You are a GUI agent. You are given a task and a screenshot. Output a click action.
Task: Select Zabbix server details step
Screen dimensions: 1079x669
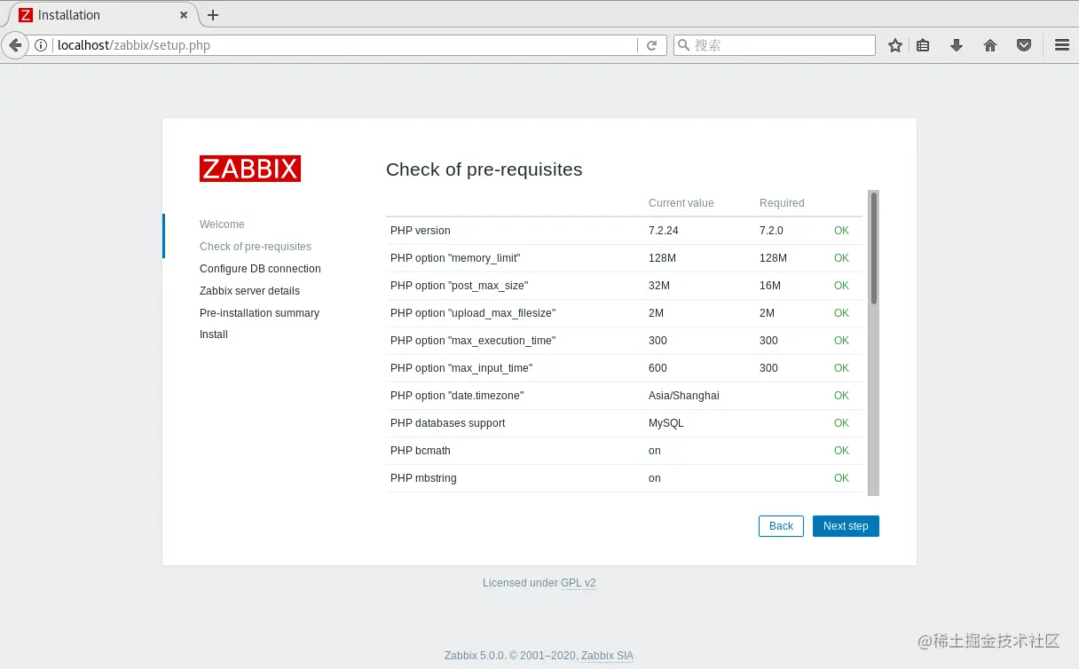249,291
